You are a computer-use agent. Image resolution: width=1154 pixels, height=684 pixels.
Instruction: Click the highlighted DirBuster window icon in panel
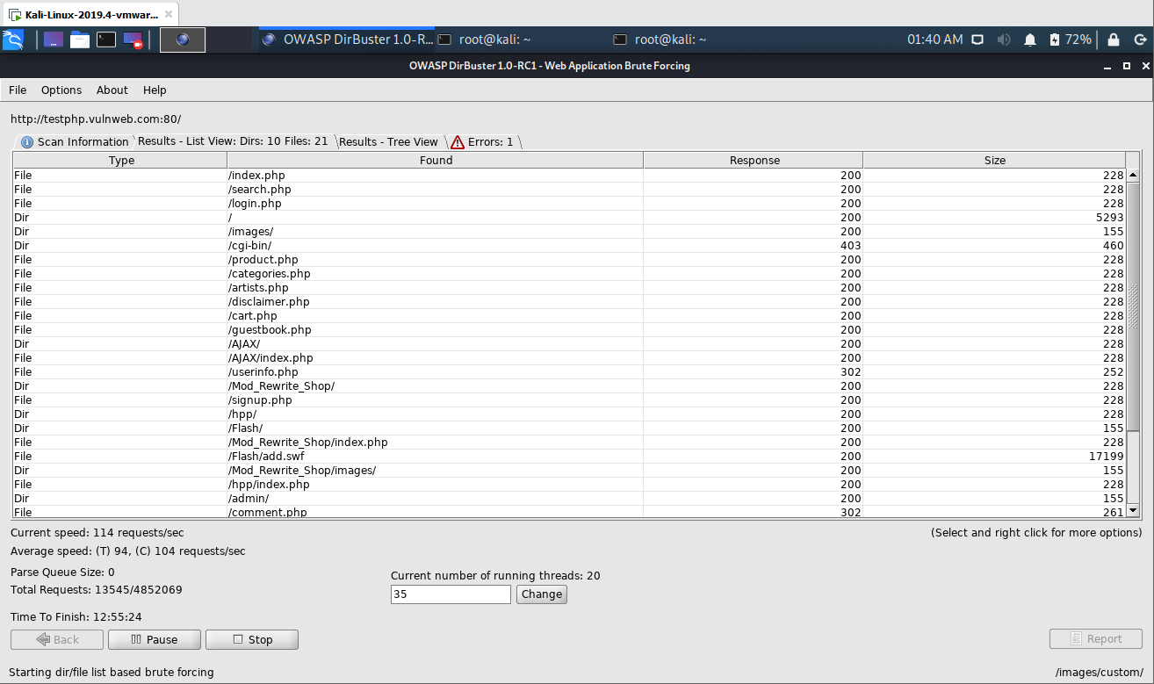(x=183, y=40)
